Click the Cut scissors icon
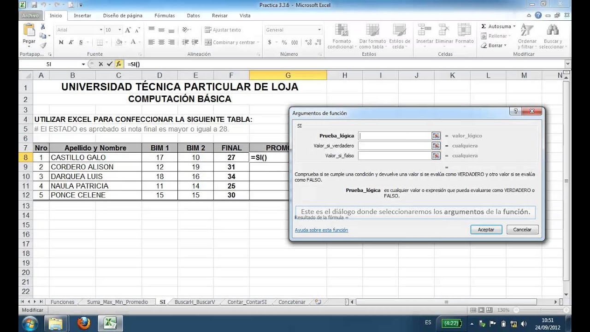 click(x=43, y=27)
